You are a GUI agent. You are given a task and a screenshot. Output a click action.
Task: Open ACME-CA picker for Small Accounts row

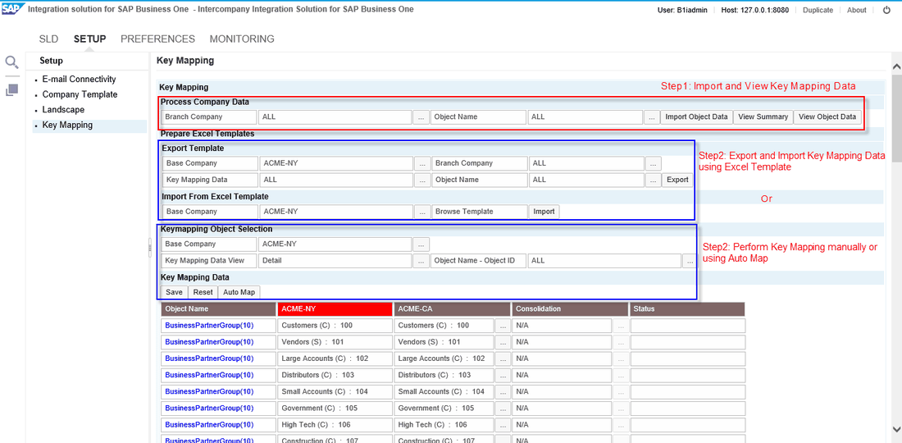click(x=503, y=392)
